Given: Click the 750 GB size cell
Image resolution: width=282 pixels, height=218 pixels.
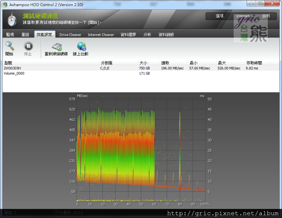Looking at the screenshot, I should (x=144, y=68).
